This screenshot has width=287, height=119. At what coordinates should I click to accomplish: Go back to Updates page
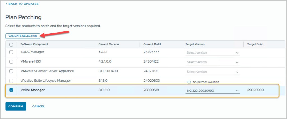(x=22, y=4)
